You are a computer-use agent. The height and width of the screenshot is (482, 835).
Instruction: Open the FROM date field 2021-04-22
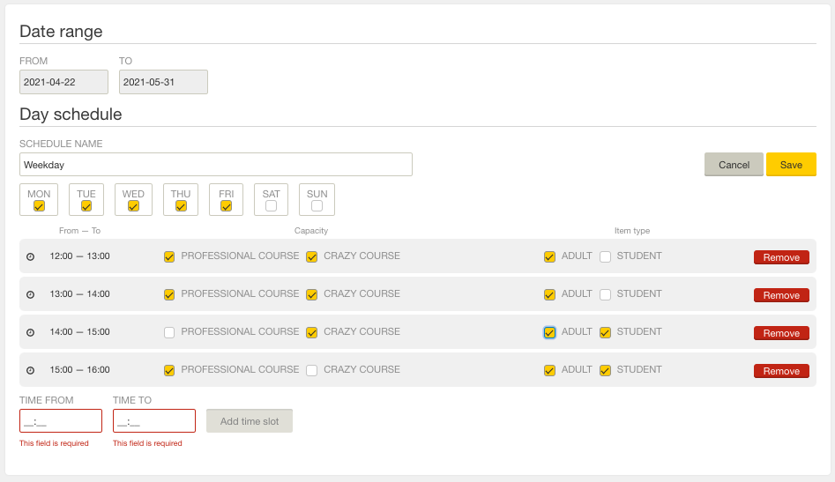point(63,82)
